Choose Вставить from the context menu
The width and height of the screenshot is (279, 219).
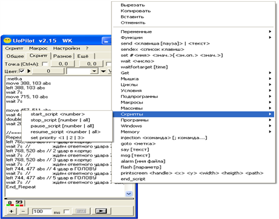point(193,17)
